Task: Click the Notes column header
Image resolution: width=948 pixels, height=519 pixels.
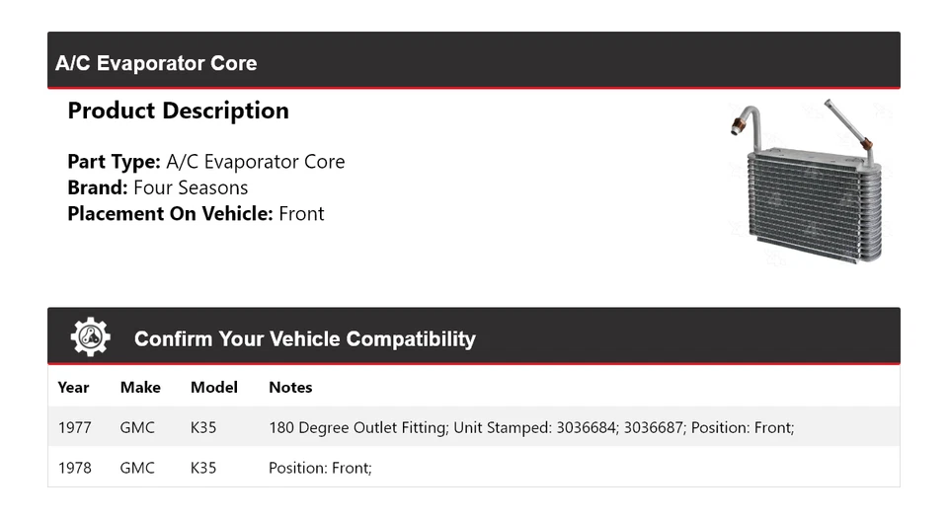Action: tap(290, 388)
